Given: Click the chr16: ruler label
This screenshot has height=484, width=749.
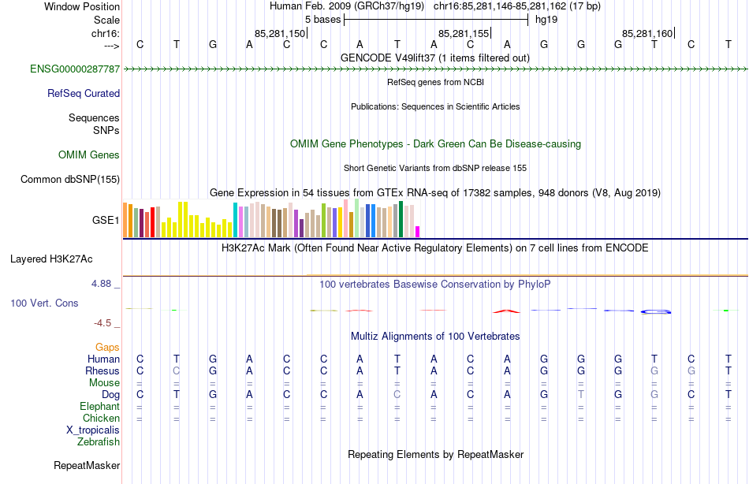Looking at the screenshot, I should (106, 33).
